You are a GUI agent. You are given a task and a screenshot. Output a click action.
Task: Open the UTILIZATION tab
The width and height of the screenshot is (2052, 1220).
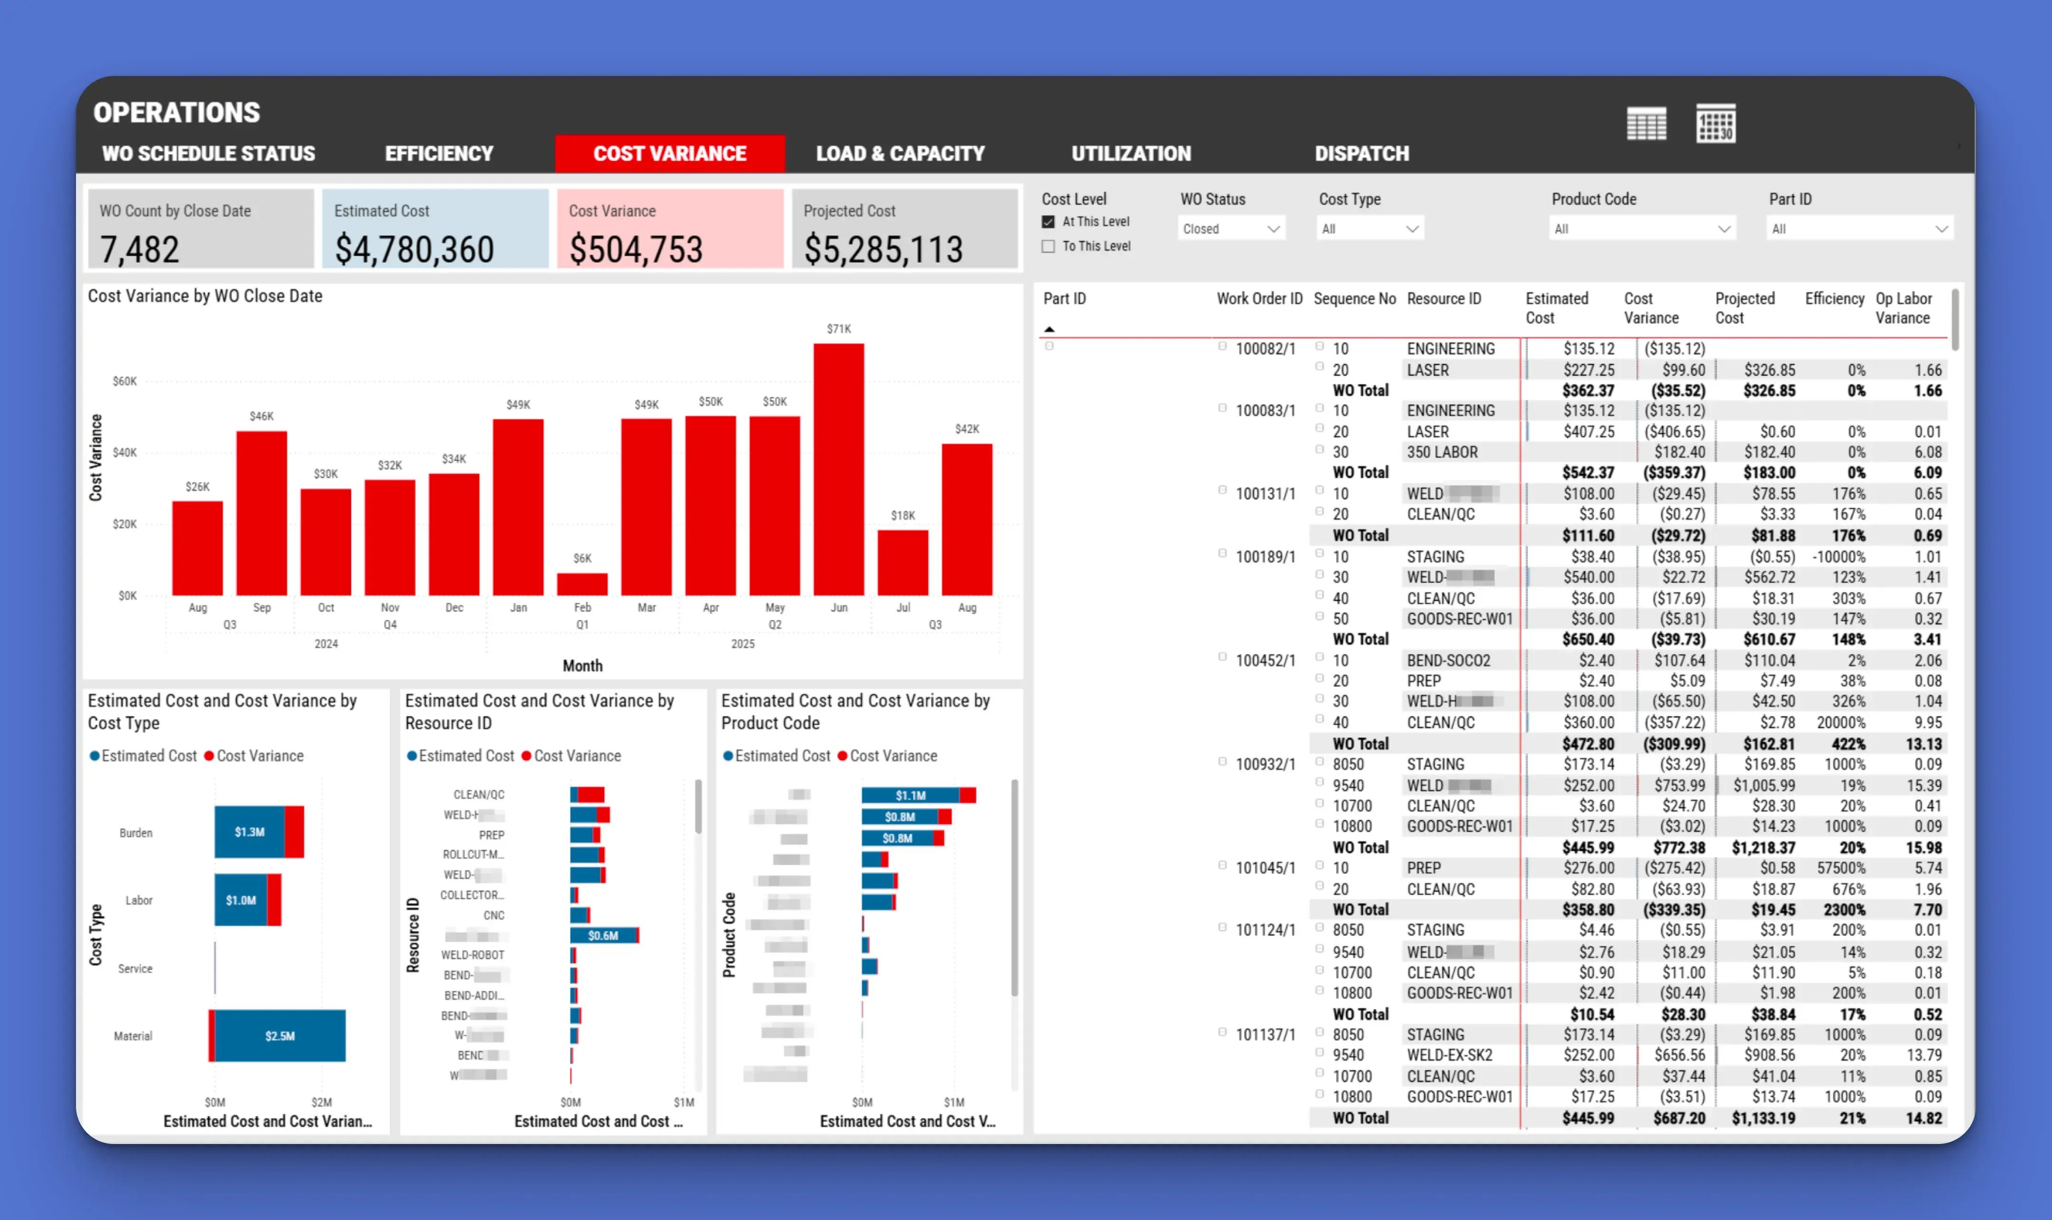1131,153
